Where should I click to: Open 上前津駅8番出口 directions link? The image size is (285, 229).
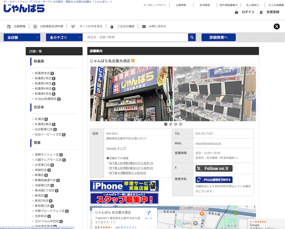pyautogui.click(x=131, y=168)
